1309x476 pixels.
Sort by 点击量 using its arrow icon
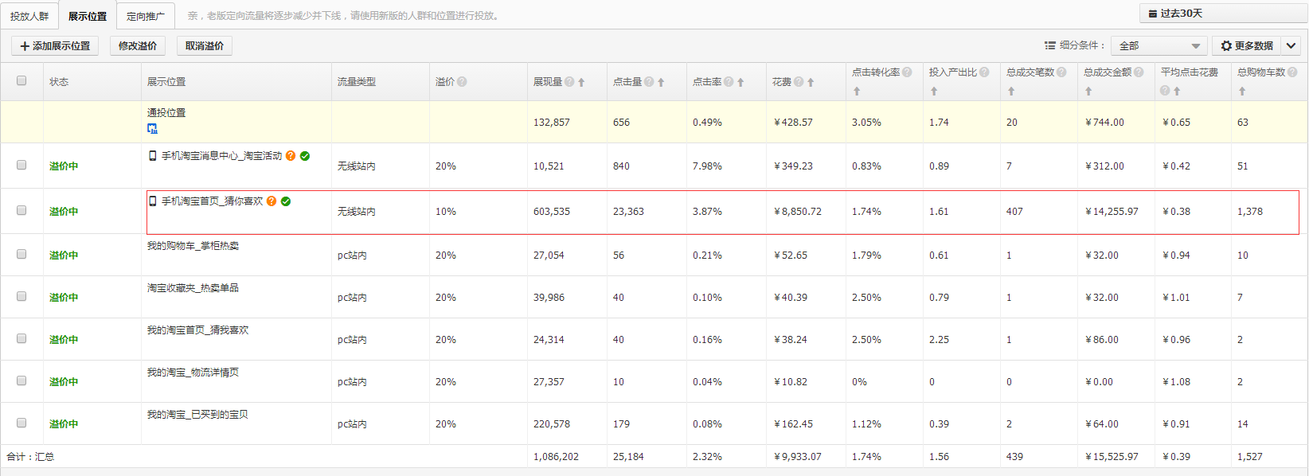click(x=661, y=82)
